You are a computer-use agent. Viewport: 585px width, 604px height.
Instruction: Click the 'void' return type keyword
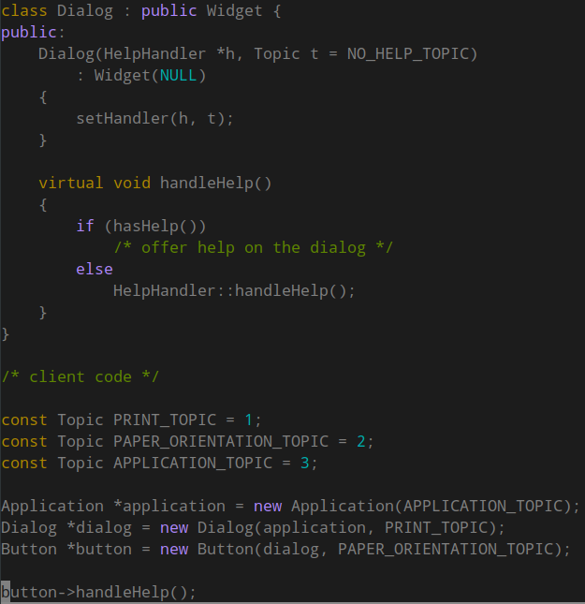point(132,183)
